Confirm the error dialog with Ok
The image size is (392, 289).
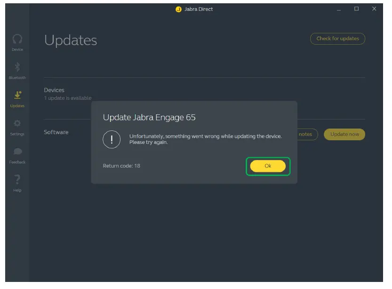(268, 166)
